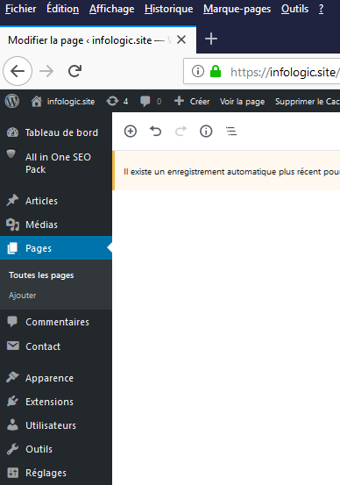This screenshot has height=485, width=340.
Task: Open the Fichier menu
Action: click(20, 9)
